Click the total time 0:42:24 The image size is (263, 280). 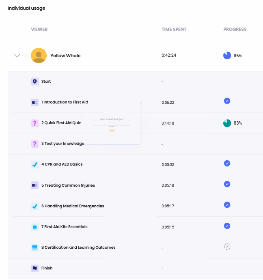coord(169,55)
